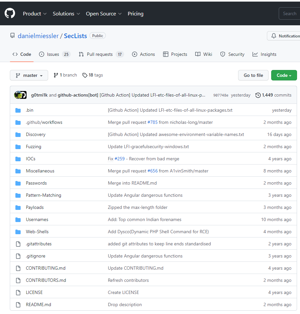Open the Pricing page
This screenshot has height=314, width=300.
point(135,13)
